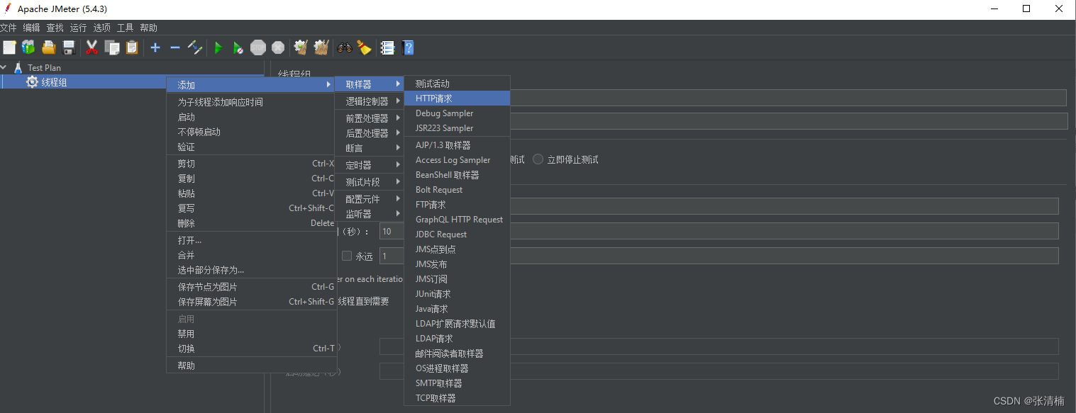Click the loop count field showing 1
1076x413 pixels.
pyautogui.click(x=719, y=256)
